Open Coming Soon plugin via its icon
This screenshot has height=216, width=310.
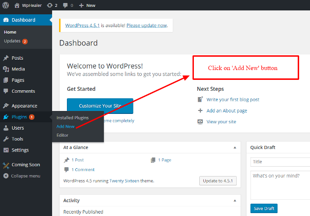click(x=6, y=165)
